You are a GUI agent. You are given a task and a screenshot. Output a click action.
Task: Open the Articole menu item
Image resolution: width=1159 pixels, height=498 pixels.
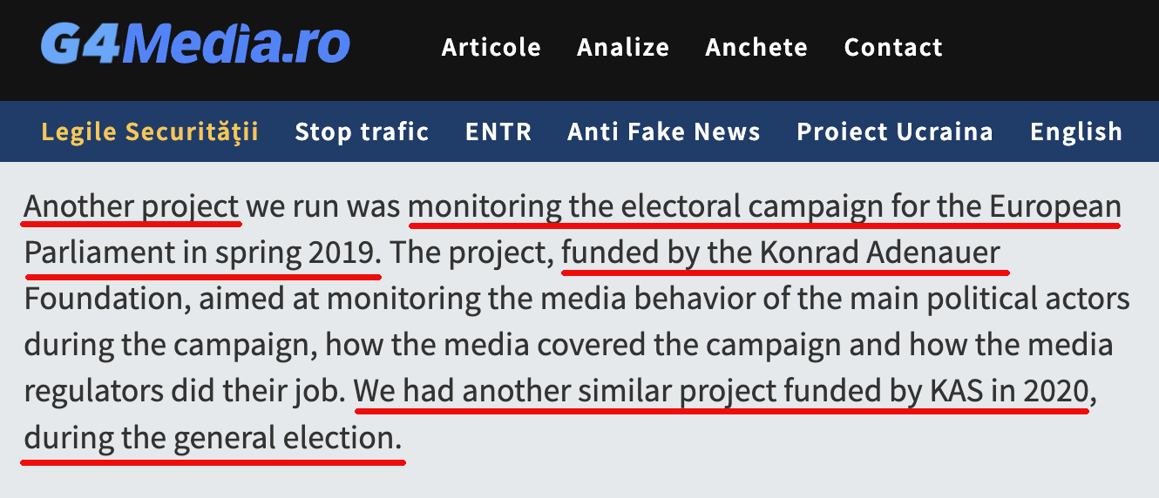point(491,47)
